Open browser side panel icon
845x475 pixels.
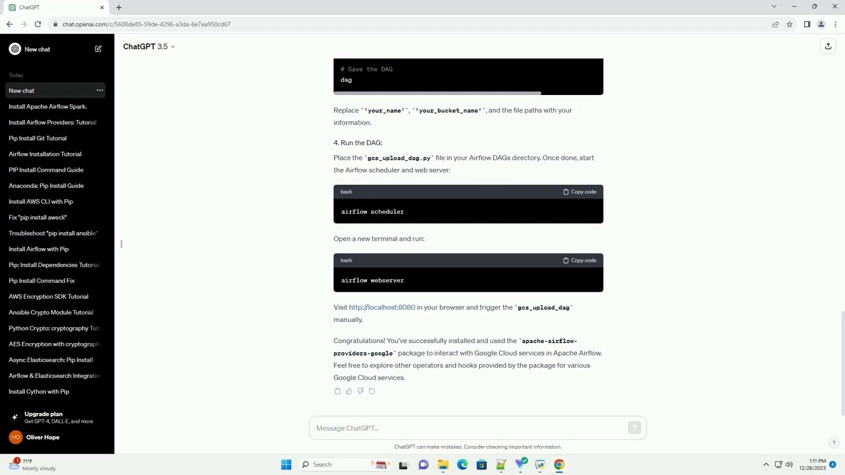[807, 24]
